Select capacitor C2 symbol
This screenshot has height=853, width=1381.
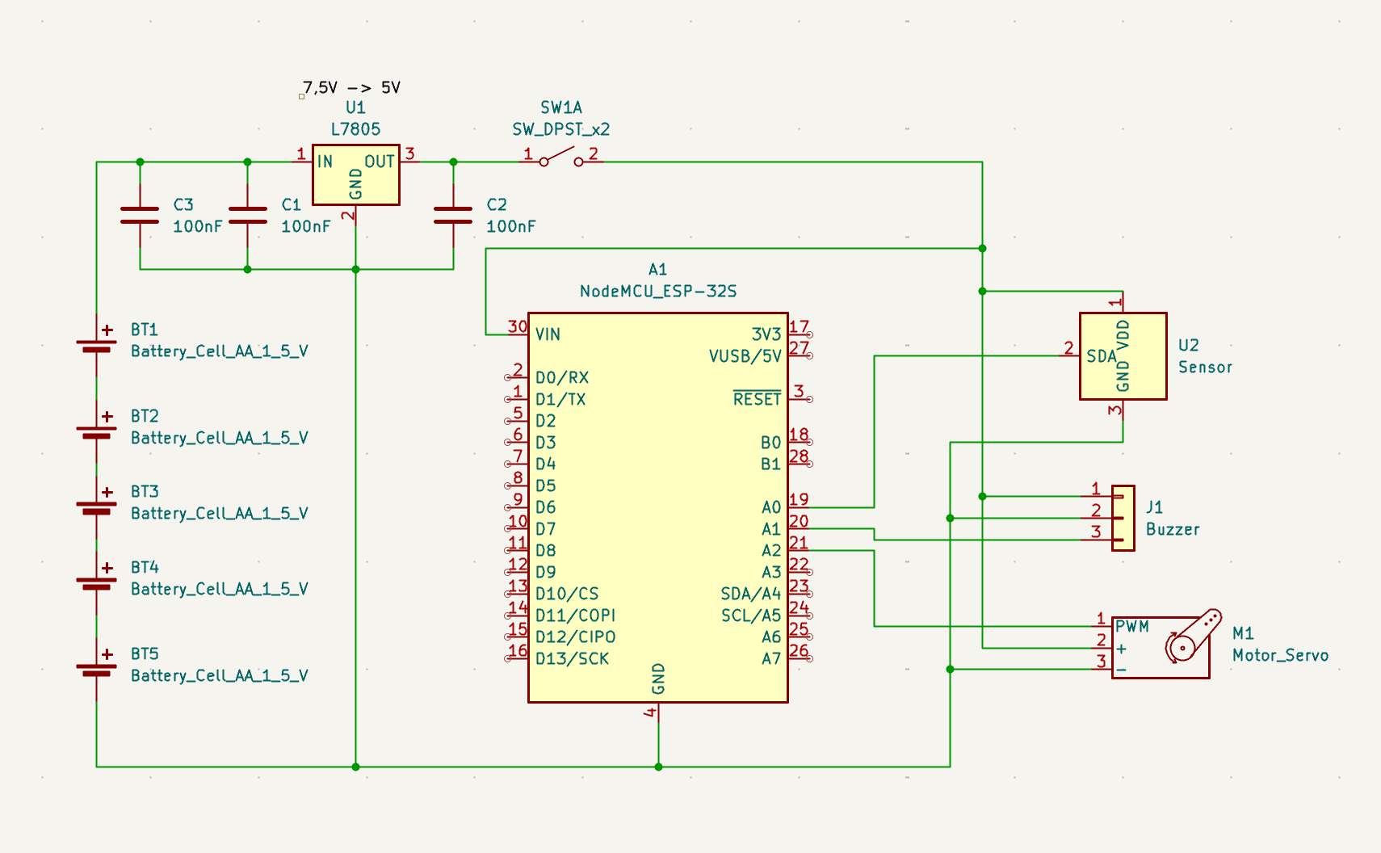(x=453, y=216)
